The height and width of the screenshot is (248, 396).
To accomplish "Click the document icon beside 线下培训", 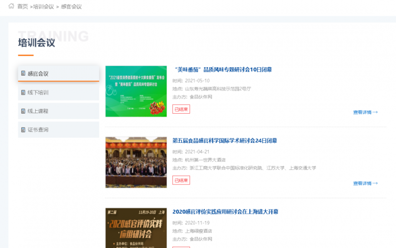I will [23, 92].
